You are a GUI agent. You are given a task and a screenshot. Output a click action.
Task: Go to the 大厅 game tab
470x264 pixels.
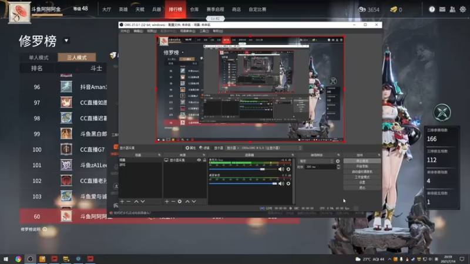click(106, 9)
